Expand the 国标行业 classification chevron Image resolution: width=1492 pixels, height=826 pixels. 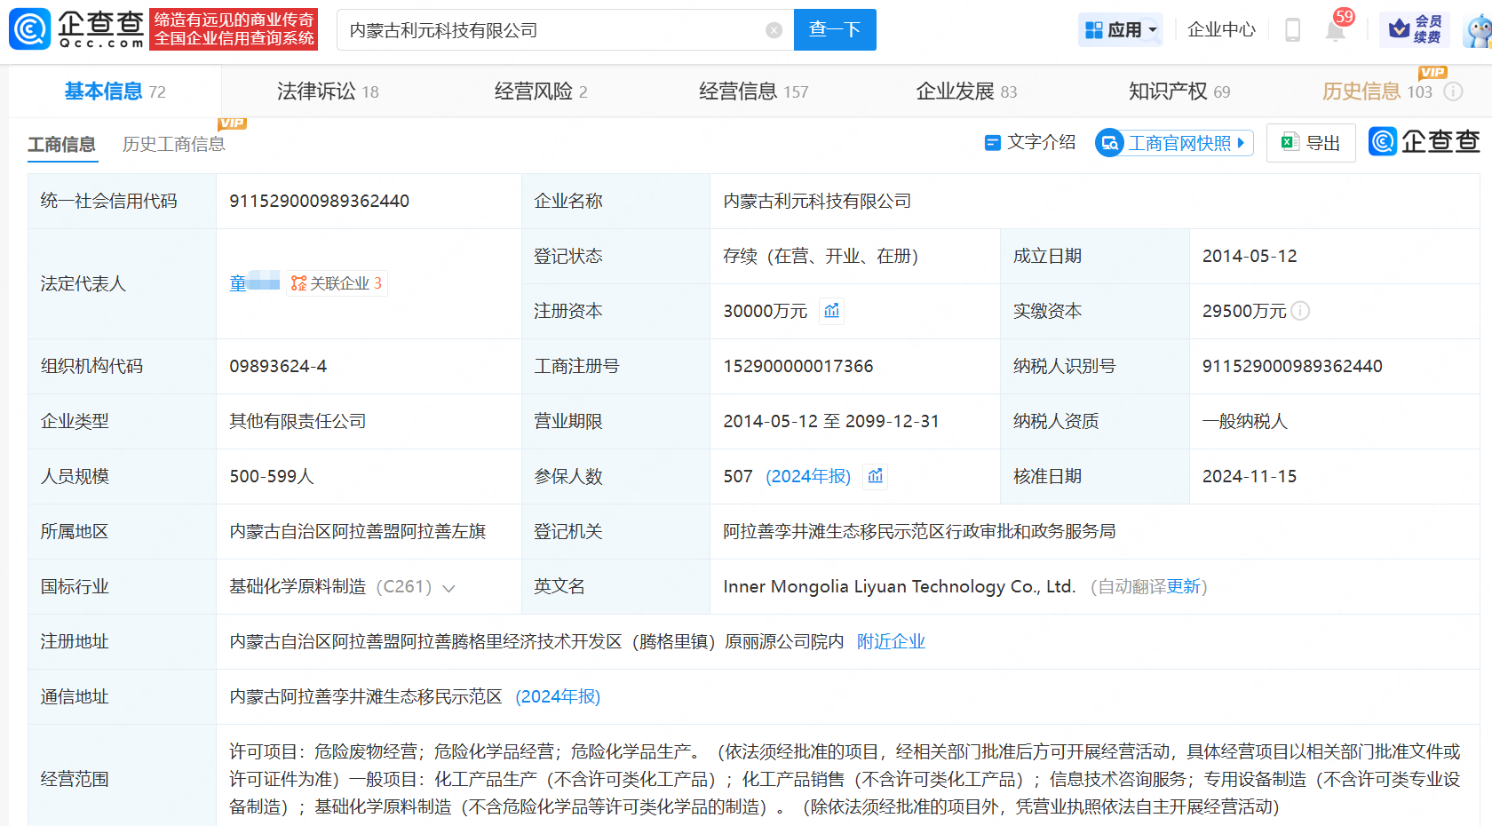[448, 588]
